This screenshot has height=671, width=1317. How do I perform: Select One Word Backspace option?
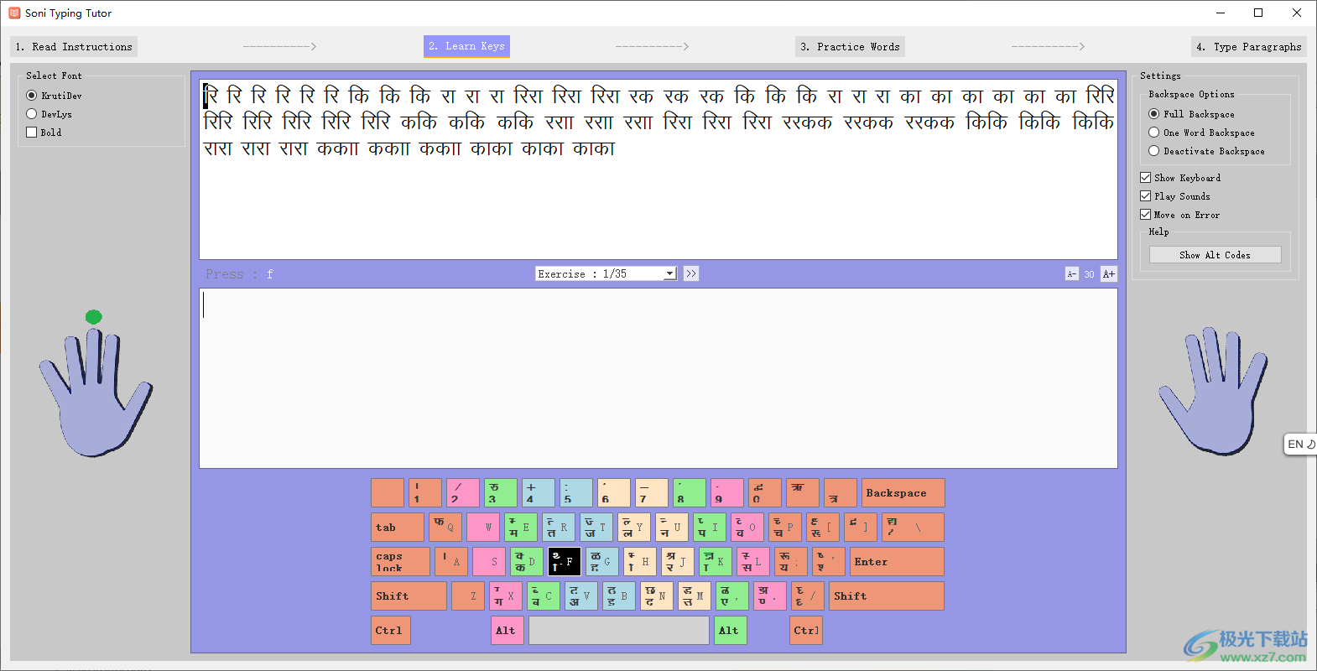coord(1201,133)
